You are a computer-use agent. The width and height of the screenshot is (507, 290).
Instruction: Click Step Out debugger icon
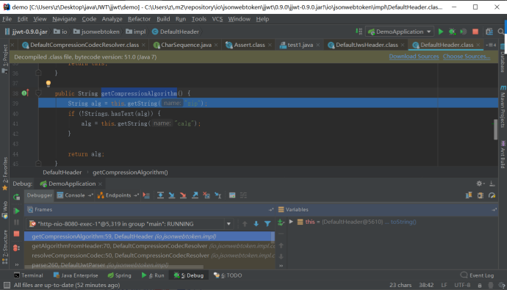coord(195,195)
